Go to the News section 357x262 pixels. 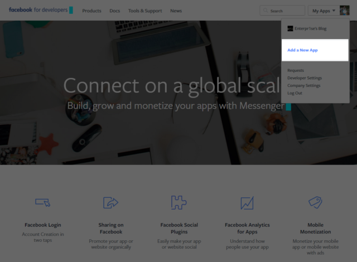point(176,11)
